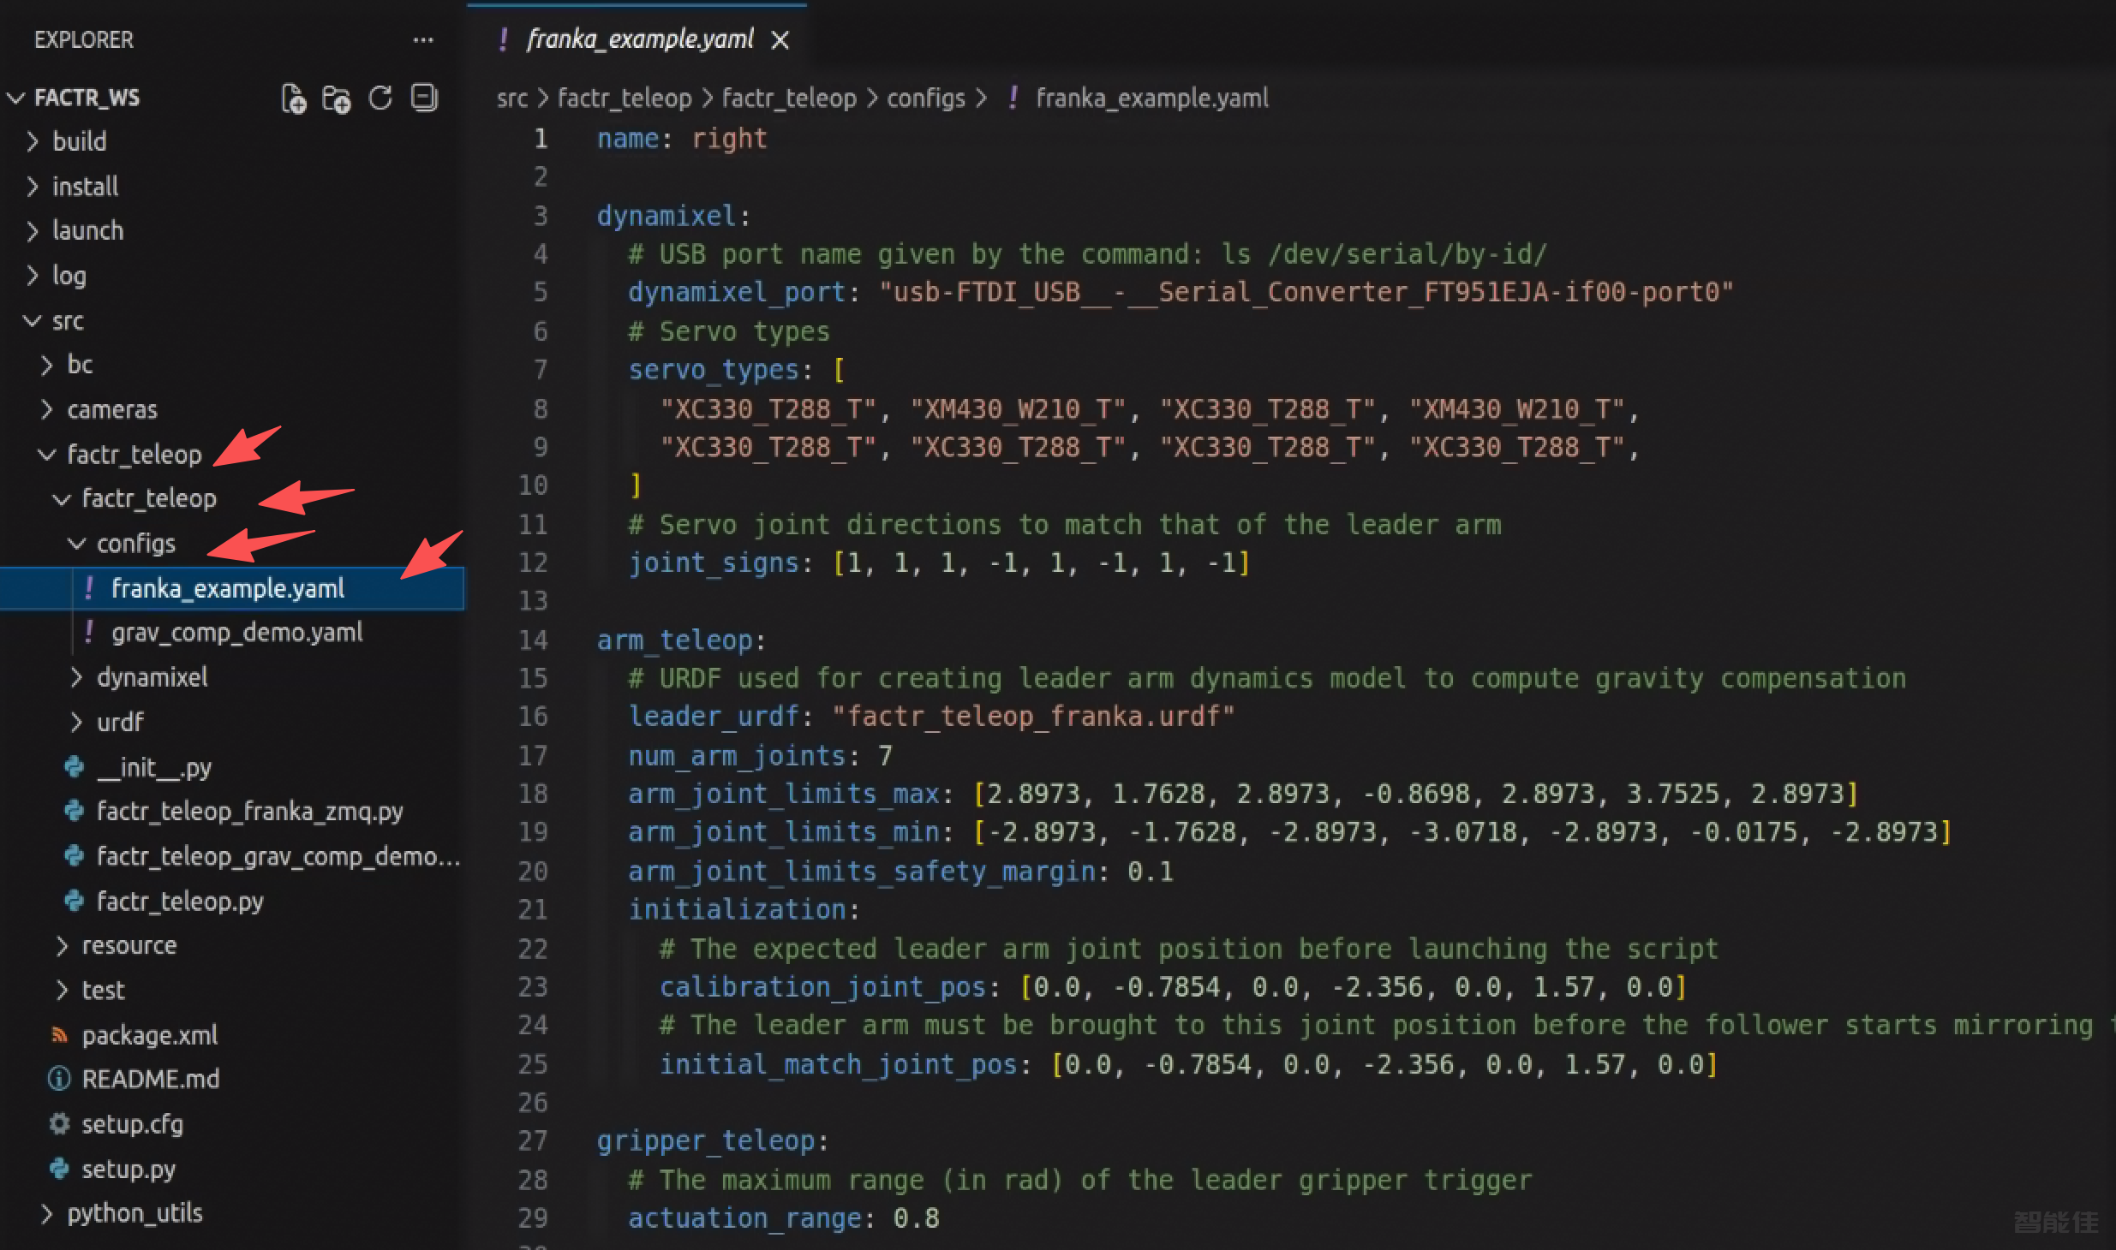This screenshot has height=1250, width=2116.
Task: Collapse the configs folder
Action: click(x=135, y=544)
